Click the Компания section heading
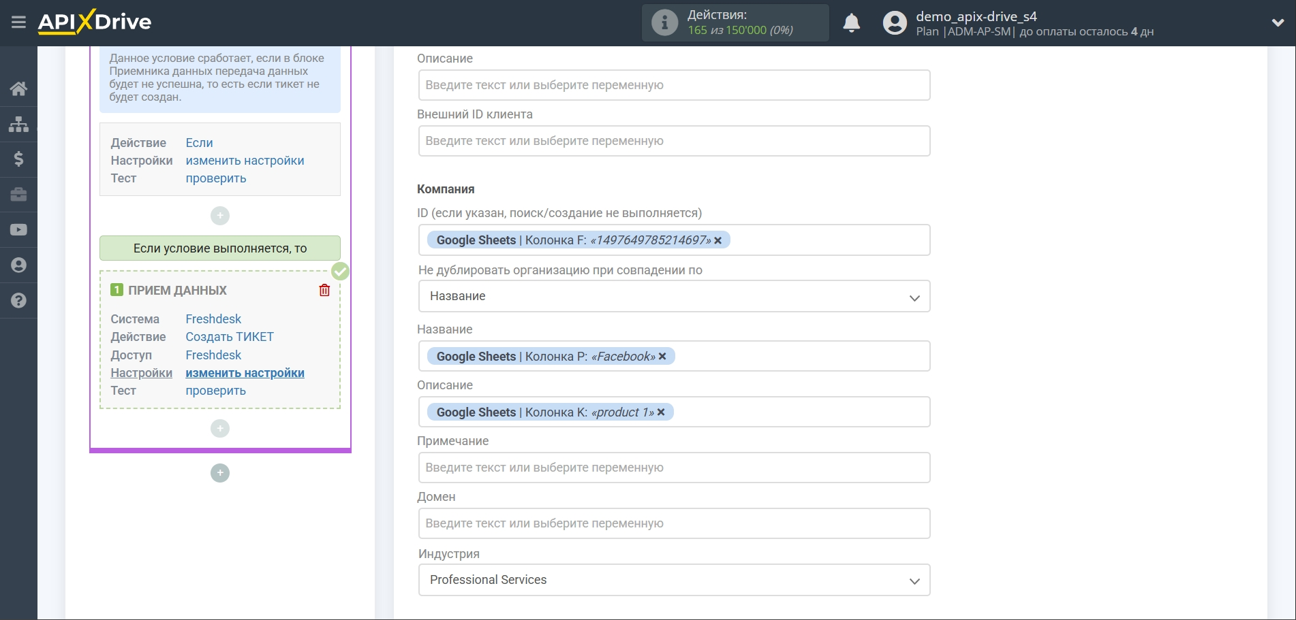This screenshot has height=620, width=1296. pos(446,189)
